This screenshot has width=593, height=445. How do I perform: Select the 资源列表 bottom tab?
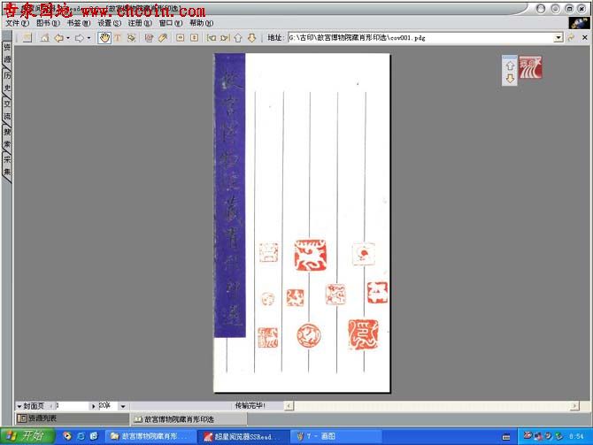point(41,418)
